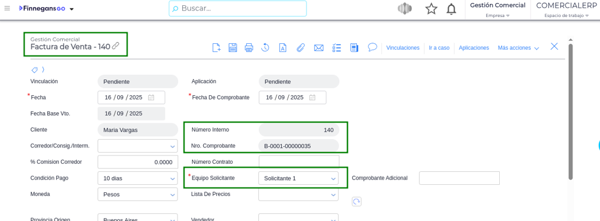600x221 pixels.
Task: Open Vinculaciones
Action: (x=403, y=48)
